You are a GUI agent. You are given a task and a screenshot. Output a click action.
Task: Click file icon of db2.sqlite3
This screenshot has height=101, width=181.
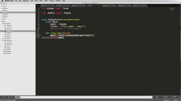[x=4, y=52]
